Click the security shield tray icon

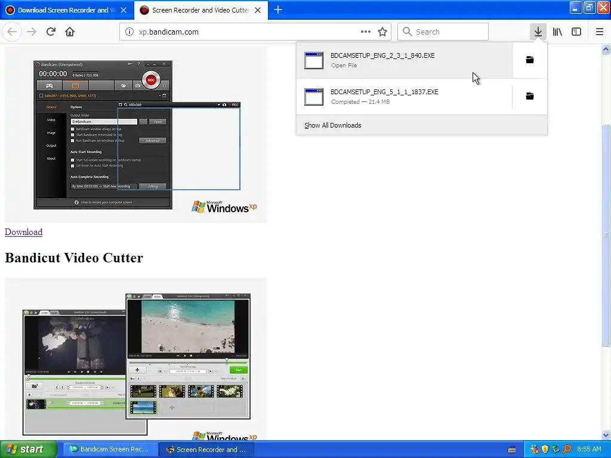[x=545, y=449]
